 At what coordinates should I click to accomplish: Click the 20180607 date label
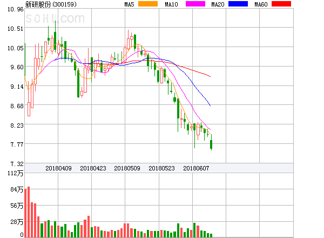coord(196,168)
